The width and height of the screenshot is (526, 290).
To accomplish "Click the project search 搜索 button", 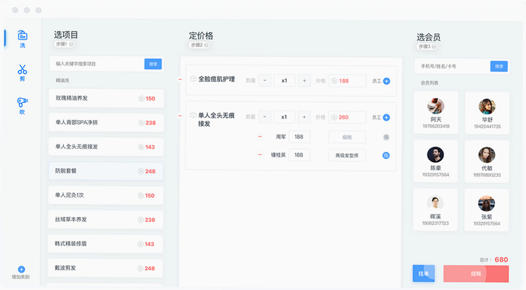I will 153,64.
